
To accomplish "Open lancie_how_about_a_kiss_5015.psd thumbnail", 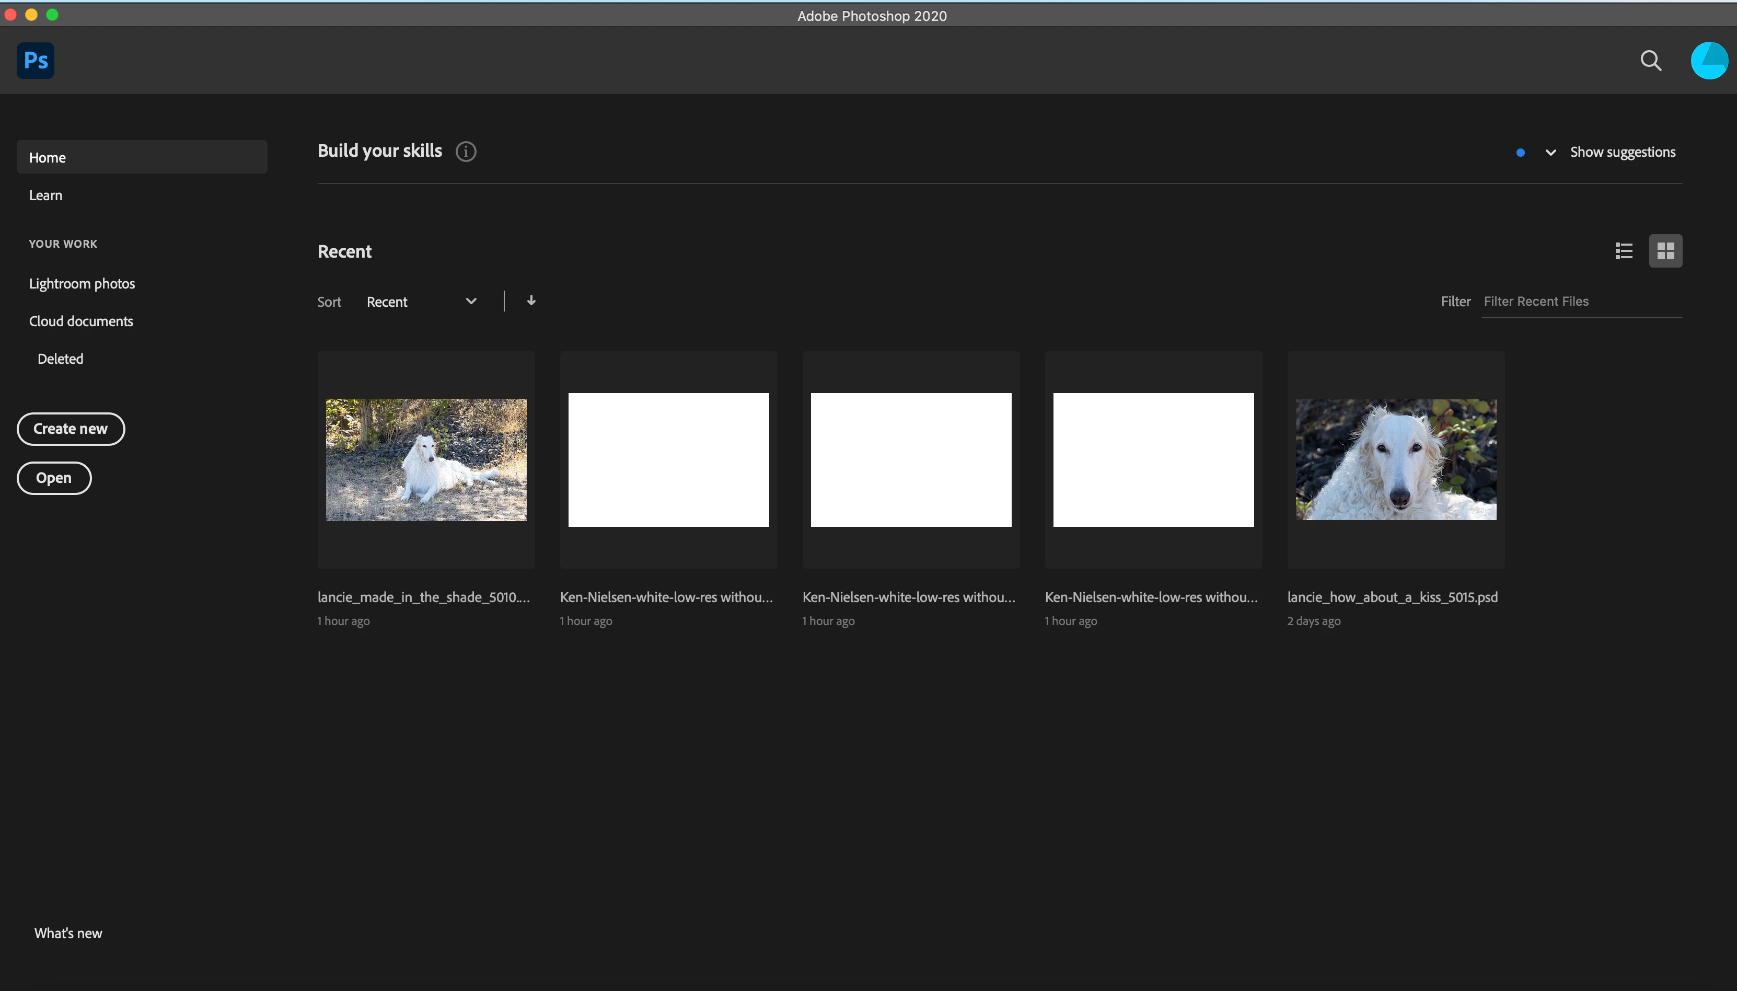I will 1395,459.
